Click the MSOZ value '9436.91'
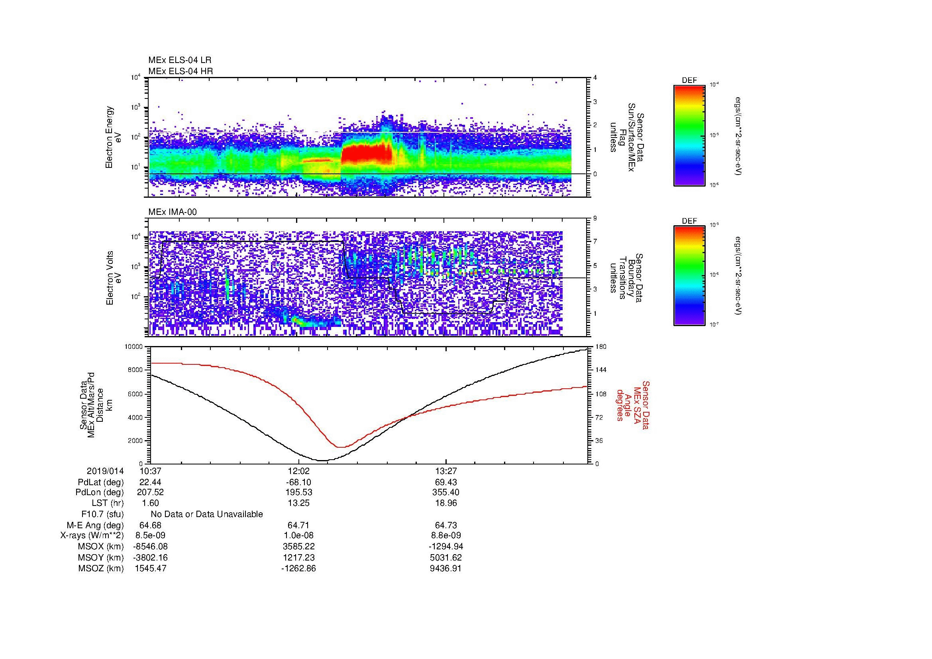The image size is (932, 659). tap(446, 569)
